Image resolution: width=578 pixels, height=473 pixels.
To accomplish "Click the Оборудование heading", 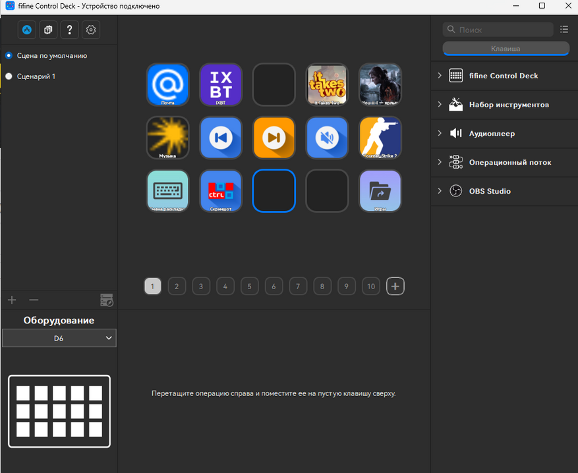I will (59, 320).
